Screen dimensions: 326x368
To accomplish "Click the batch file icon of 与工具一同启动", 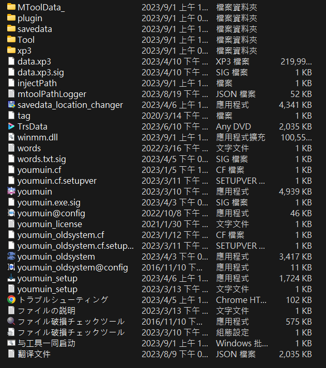I will pos(11,343).
